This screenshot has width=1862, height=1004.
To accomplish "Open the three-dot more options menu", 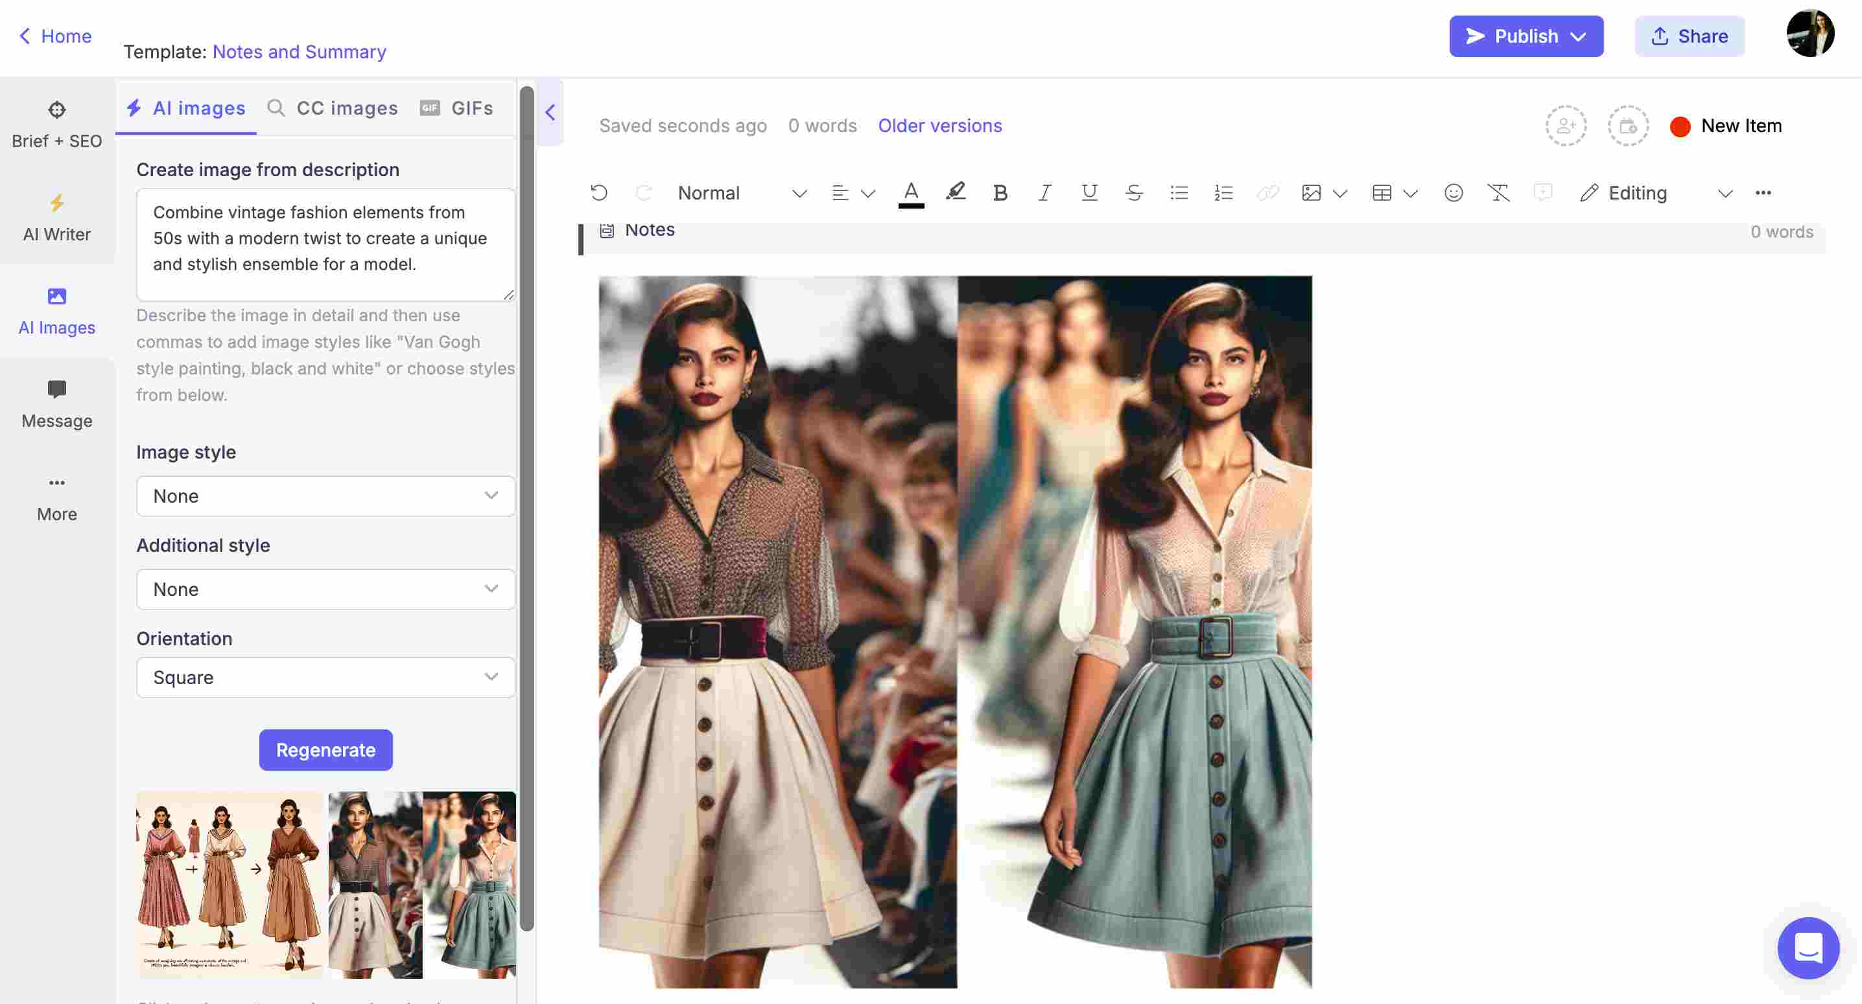I will click(x=1763, y=193).
